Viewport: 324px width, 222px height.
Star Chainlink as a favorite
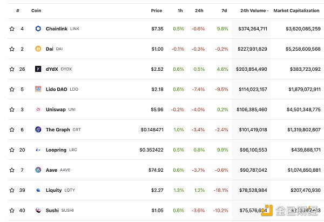pyautogui.click(x=12, y=29)
